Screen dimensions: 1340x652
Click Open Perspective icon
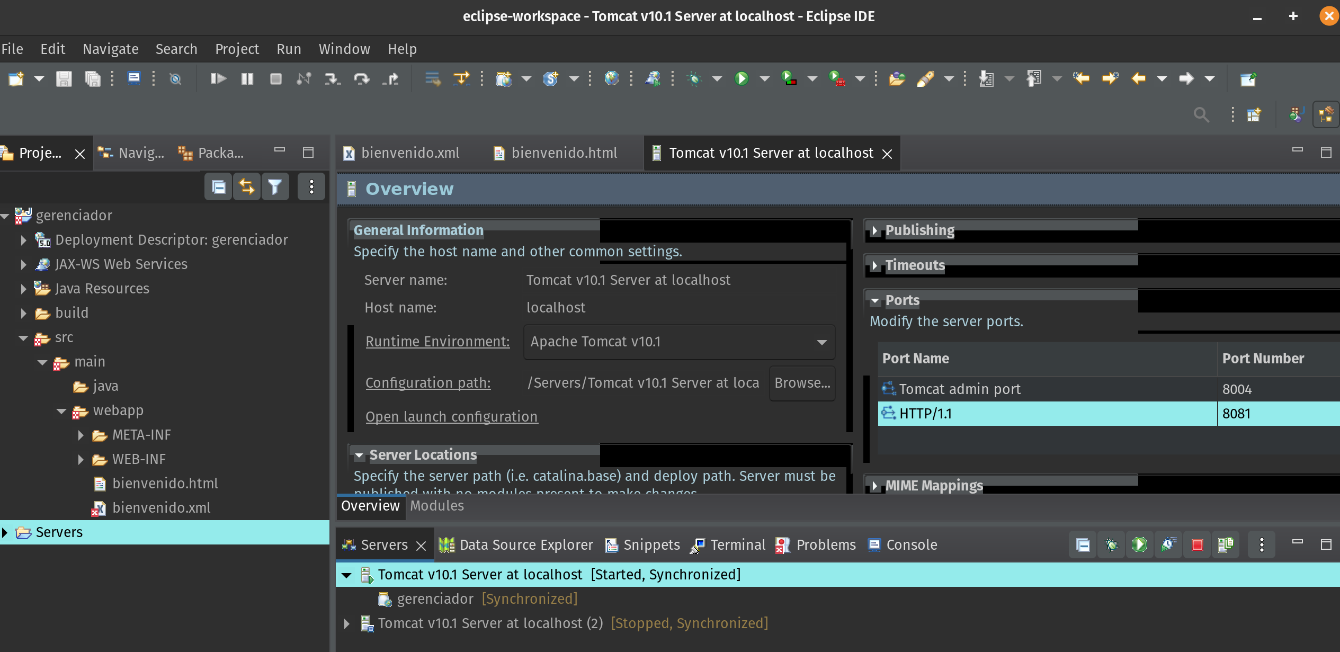1254,114
